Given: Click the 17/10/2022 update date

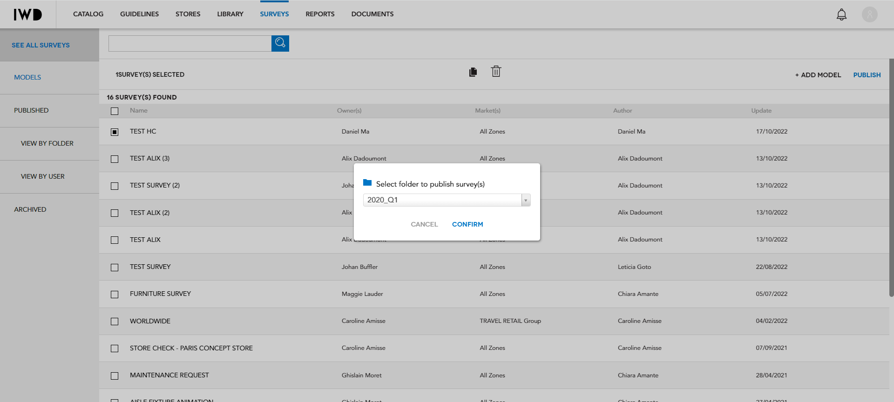Looking at the screenshot, I should click(772, 131).
